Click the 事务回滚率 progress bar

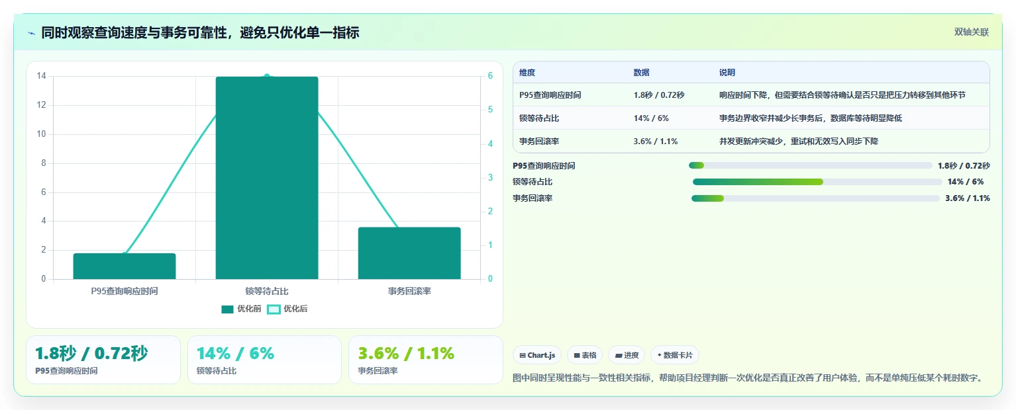815,198
